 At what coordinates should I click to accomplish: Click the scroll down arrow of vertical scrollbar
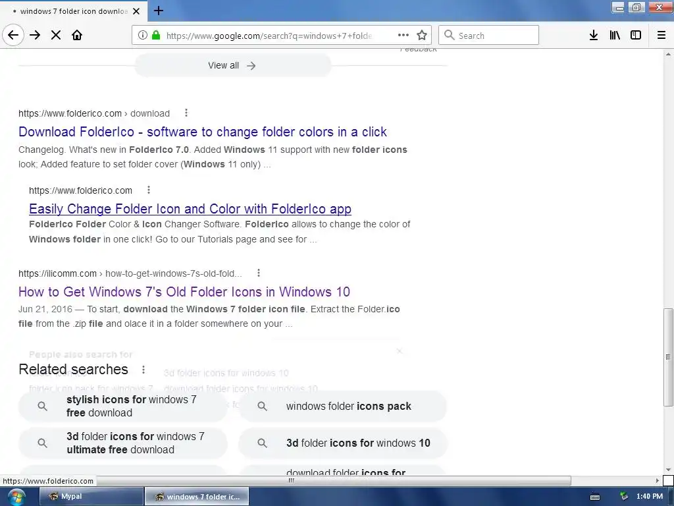coord(668,470)
